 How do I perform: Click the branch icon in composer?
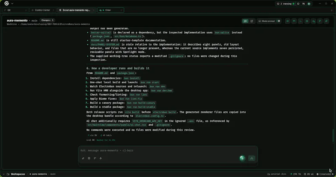pos(95,158)
